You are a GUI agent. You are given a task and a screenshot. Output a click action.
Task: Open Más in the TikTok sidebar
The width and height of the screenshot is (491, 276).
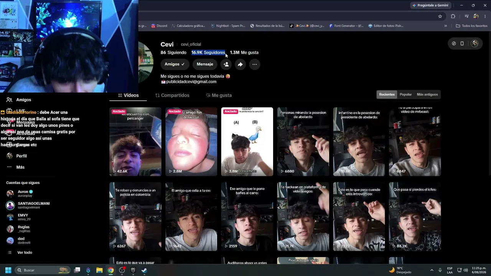tap(15, 167)
